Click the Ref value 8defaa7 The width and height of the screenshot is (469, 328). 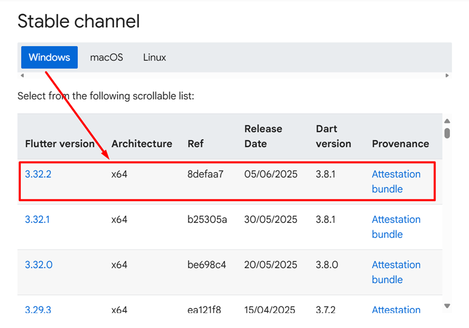pos(205,174)
